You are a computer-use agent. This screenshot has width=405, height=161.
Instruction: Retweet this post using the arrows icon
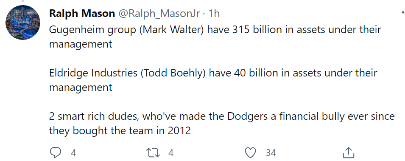[x=153, y=153]
